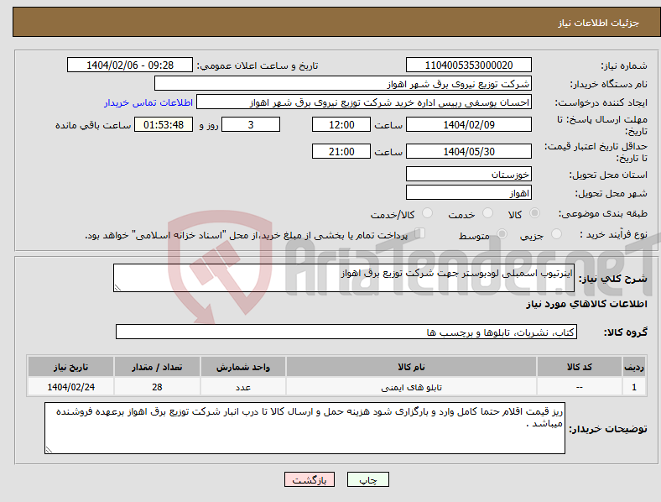Click the buyer name field شرکت توزیع نیروی برق
The image size is (661, 502).
tap(343, 83)
